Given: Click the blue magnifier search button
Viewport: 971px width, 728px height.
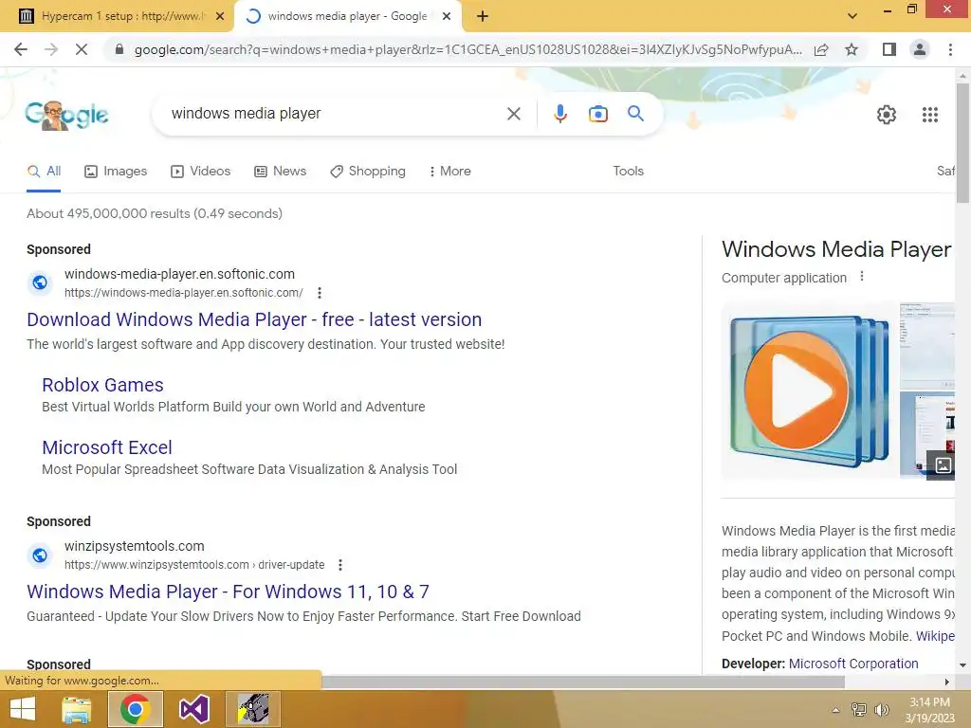Looking at the screenshot, I should 635,114.
